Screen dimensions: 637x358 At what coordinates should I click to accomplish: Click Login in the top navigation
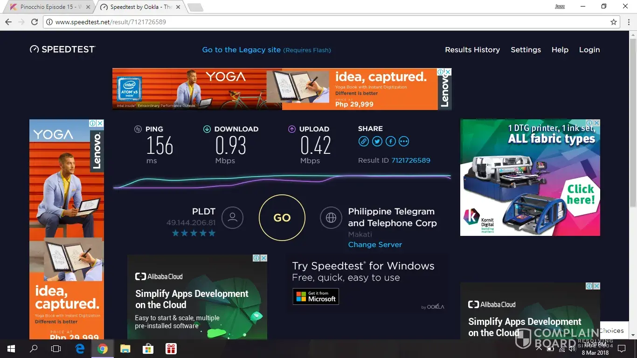tap(589, 50)
